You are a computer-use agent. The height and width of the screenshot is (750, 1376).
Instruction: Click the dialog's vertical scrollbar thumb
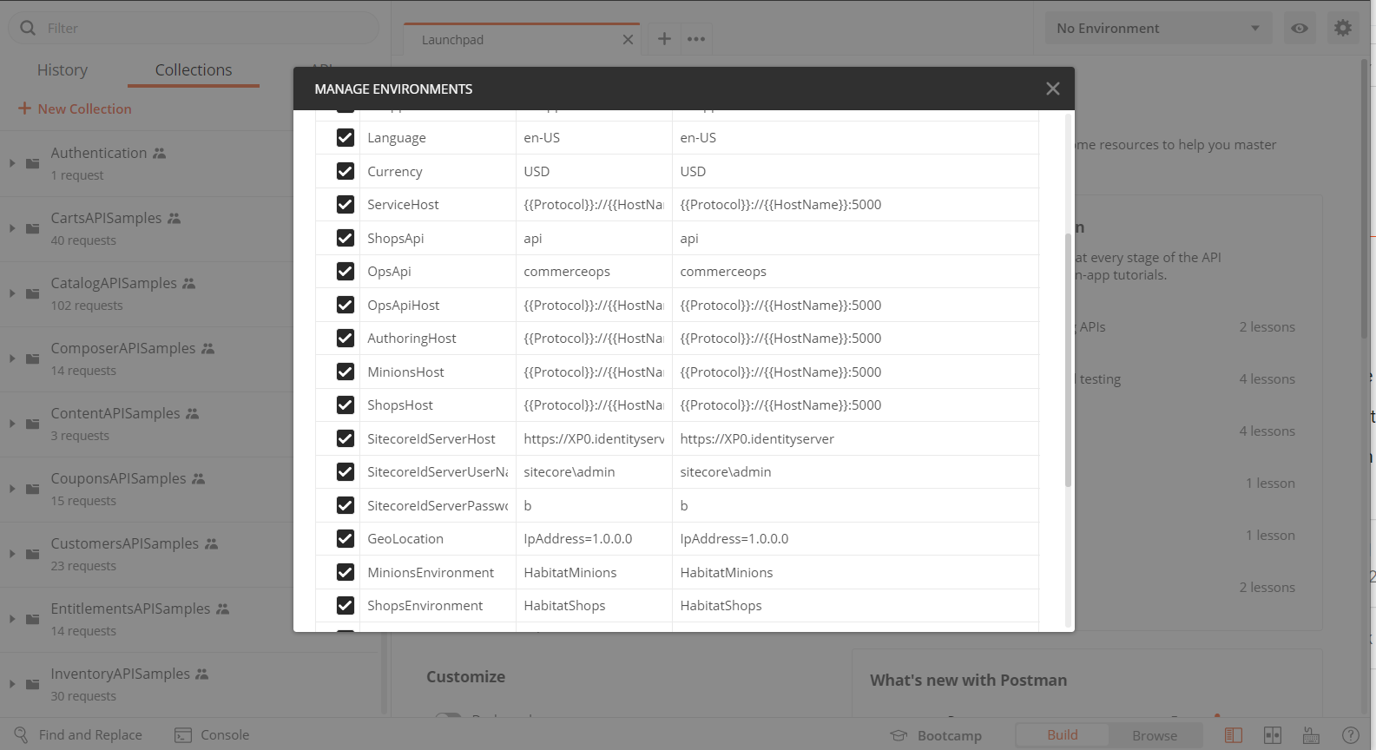click(1068, 360)
